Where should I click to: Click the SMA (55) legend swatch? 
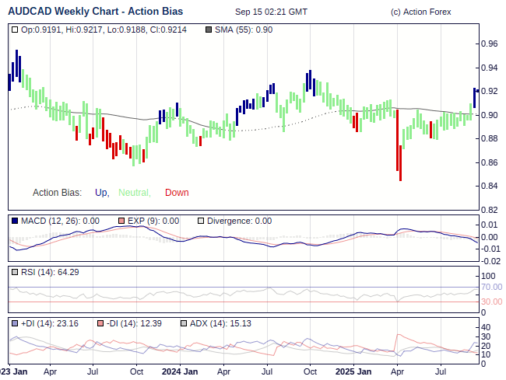pos(208,30)
